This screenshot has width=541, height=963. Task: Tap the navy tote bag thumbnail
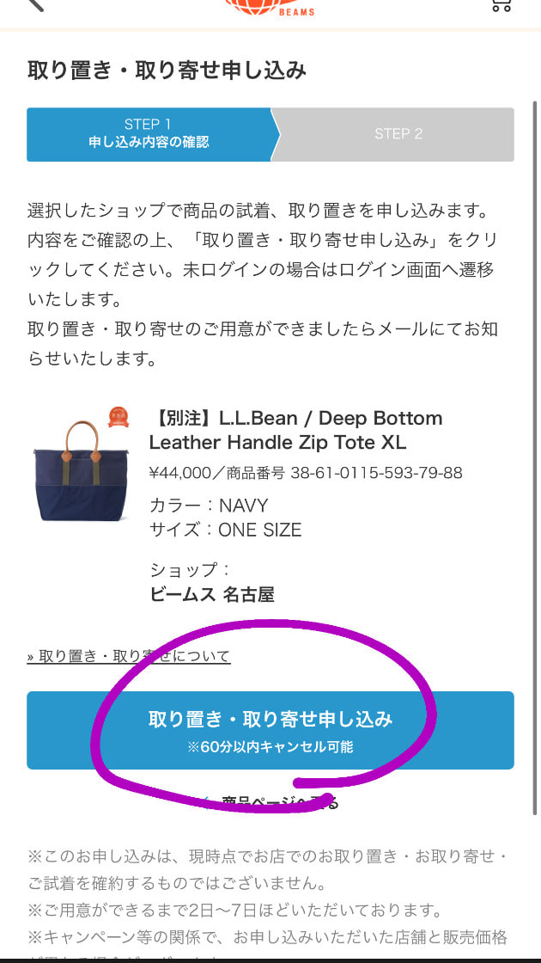[x=81, y=471]
